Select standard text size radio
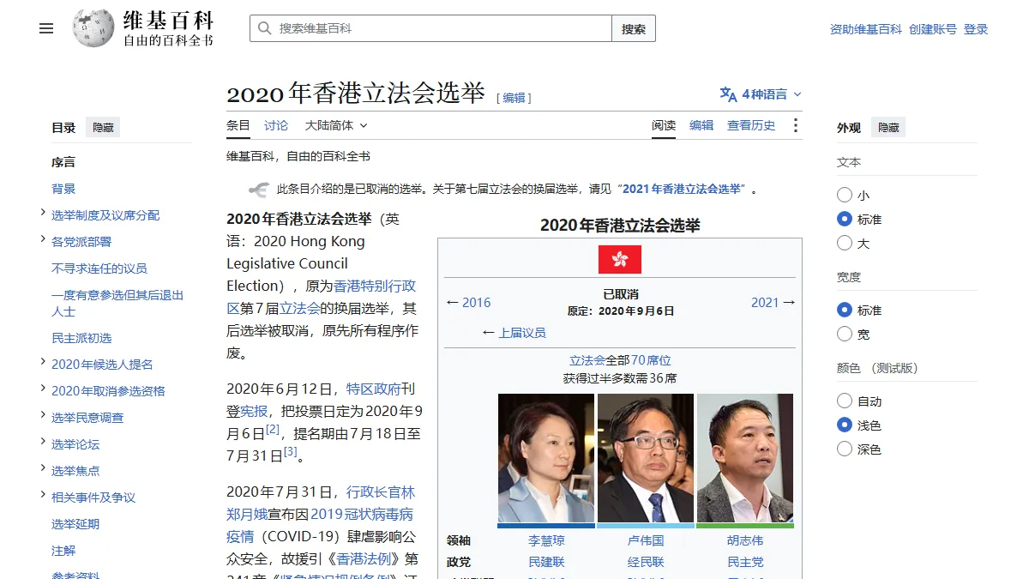The width and height of the screenshot is (1029, 579). click(x=845, y=220)
